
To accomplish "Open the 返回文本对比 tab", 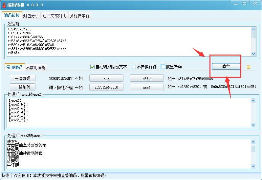I will 54,16.
